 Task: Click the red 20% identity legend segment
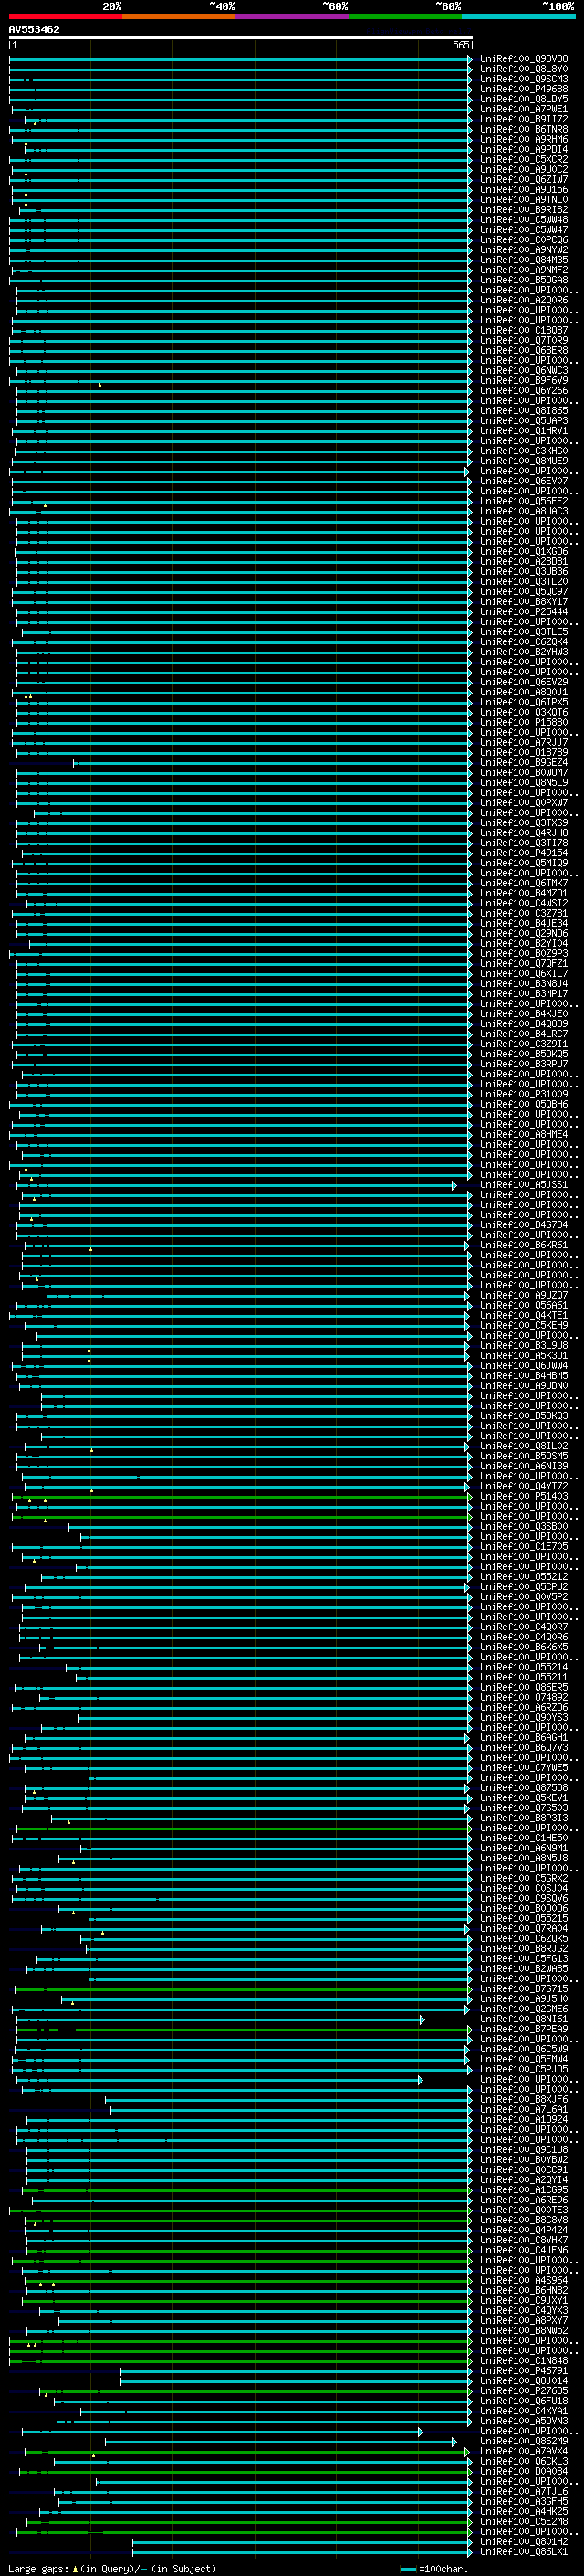tap(65, 16)
